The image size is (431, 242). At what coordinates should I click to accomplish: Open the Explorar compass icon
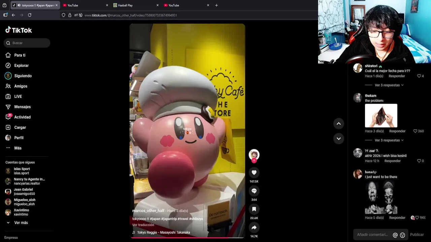click(8, 66)
